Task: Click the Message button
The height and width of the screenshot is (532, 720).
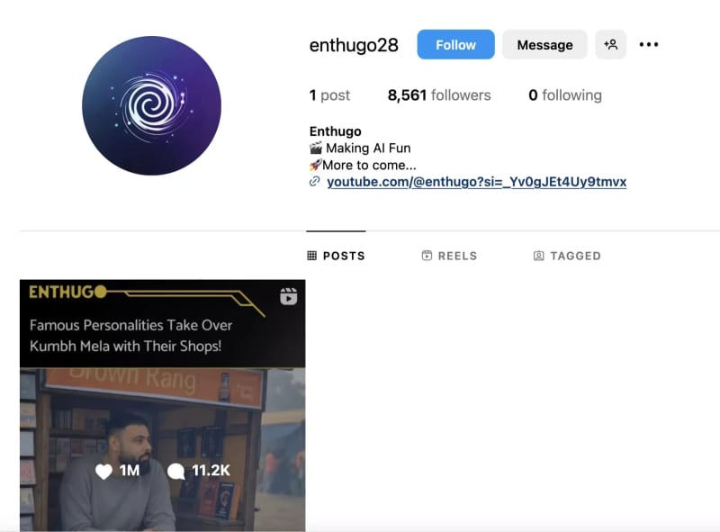Action: coord(544,45)
